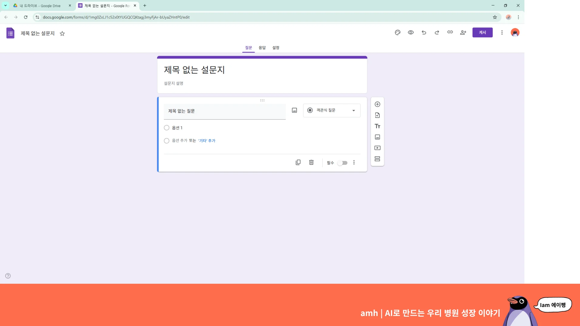Enable the 필수 required toggle
This screenshot has height=326, width=580.
[x=342, y=163]
